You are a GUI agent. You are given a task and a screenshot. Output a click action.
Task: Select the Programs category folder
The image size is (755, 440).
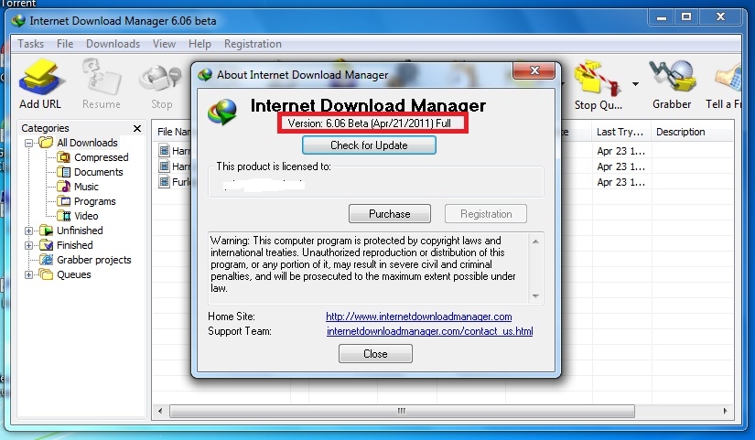click(x=86, y=201)
